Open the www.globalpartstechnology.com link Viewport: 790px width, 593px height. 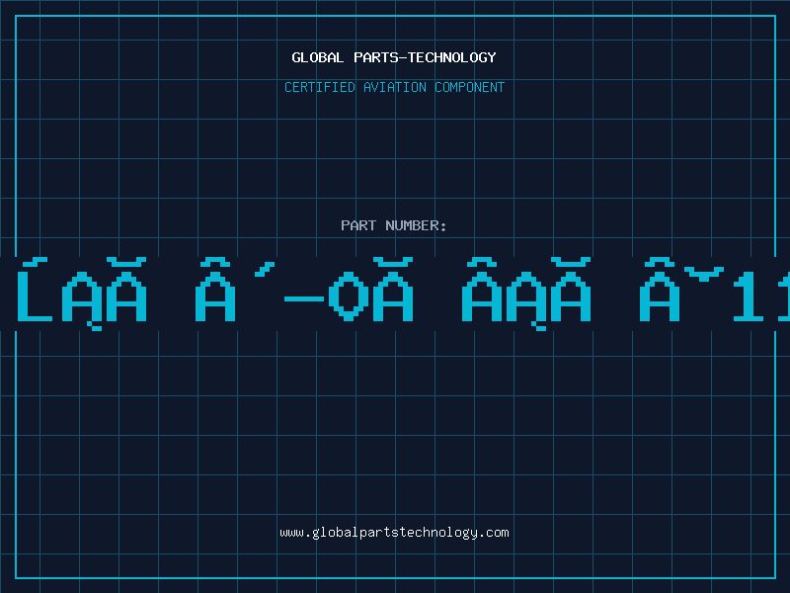[394, 533]
